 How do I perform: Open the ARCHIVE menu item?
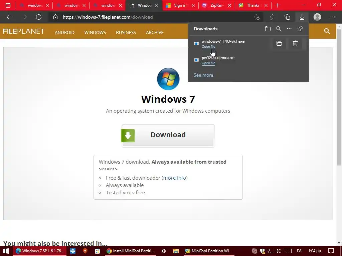pos(155,32)
